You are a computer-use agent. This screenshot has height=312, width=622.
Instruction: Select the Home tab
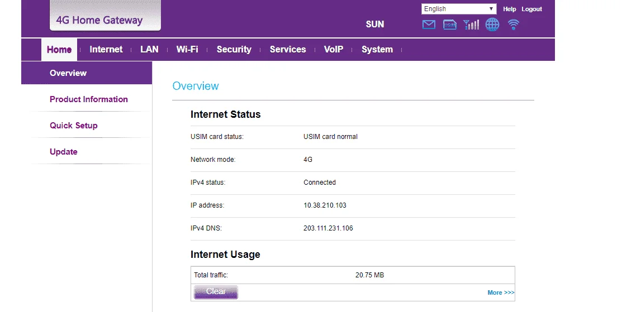coord(59,50)
